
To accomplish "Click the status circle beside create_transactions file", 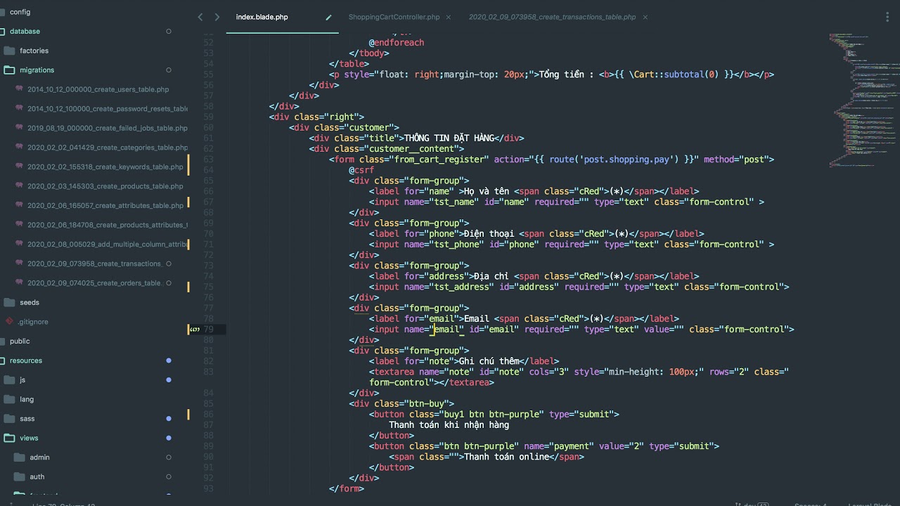I will click(169, 264).
